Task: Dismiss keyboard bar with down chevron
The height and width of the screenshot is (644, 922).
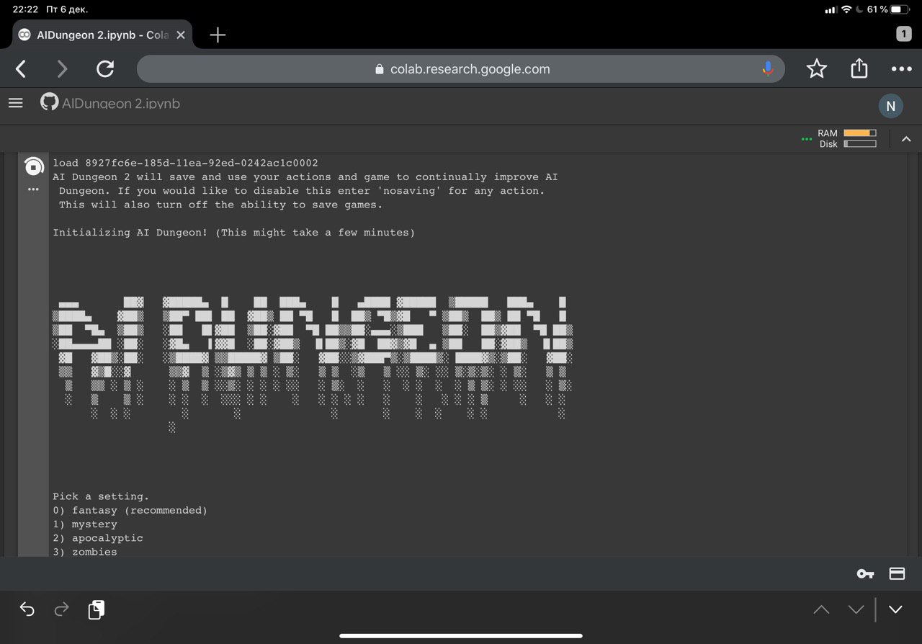Action: (895, 609)
